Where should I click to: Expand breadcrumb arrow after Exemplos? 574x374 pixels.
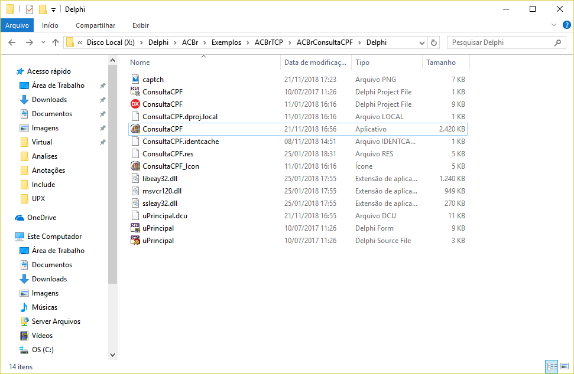click(248, 42)
